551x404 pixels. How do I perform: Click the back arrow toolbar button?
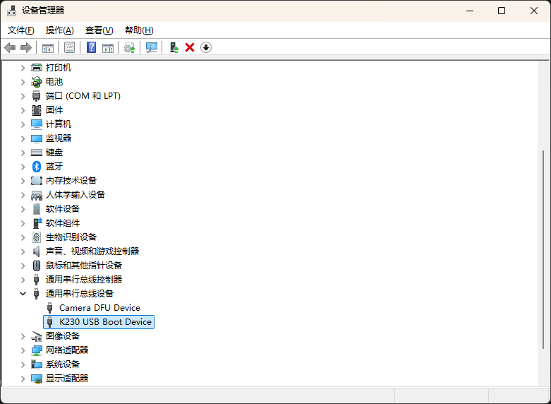[x=10, y=47]
